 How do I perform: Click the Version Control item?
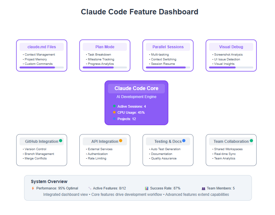point(35,149)
